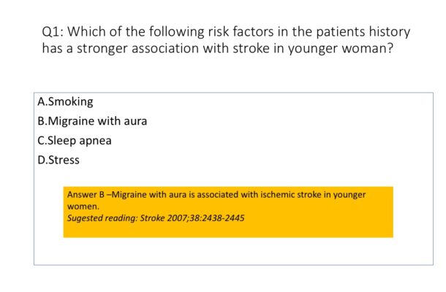This screenshot has width=446, height=292.
Task: Click the letter 'B.' before Migraine
Action: pos(42,121)
